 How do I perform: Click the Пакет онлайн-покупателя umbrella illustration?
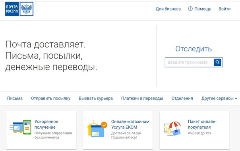point(172,129)
